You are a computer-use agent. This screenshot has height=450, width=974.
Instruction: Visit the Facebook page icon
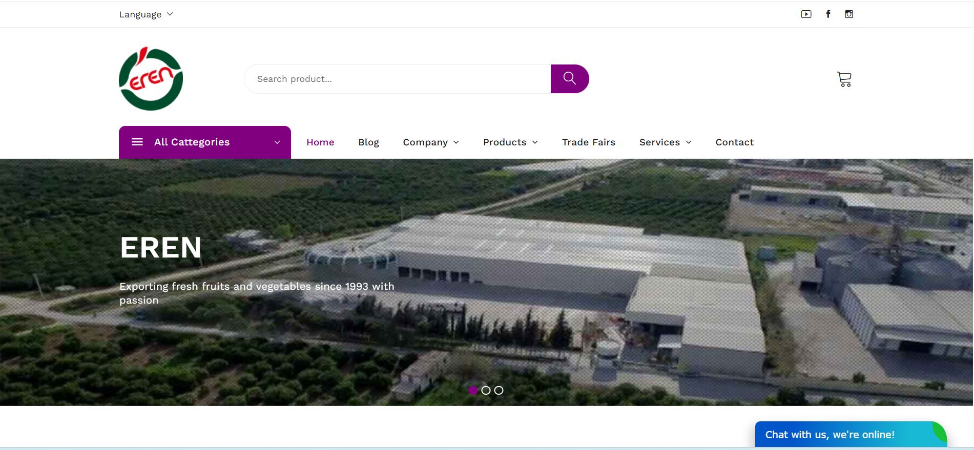(828, 14)
